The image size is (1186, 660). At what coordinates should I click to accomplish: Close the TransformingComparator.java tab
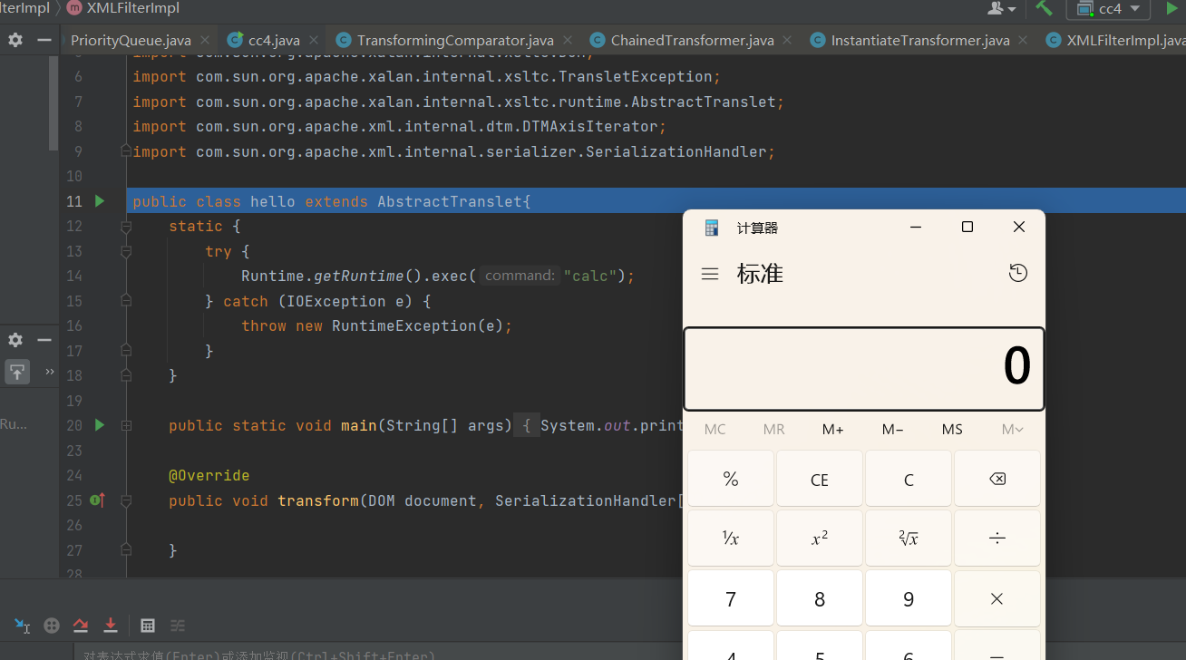tap(568, 40)
